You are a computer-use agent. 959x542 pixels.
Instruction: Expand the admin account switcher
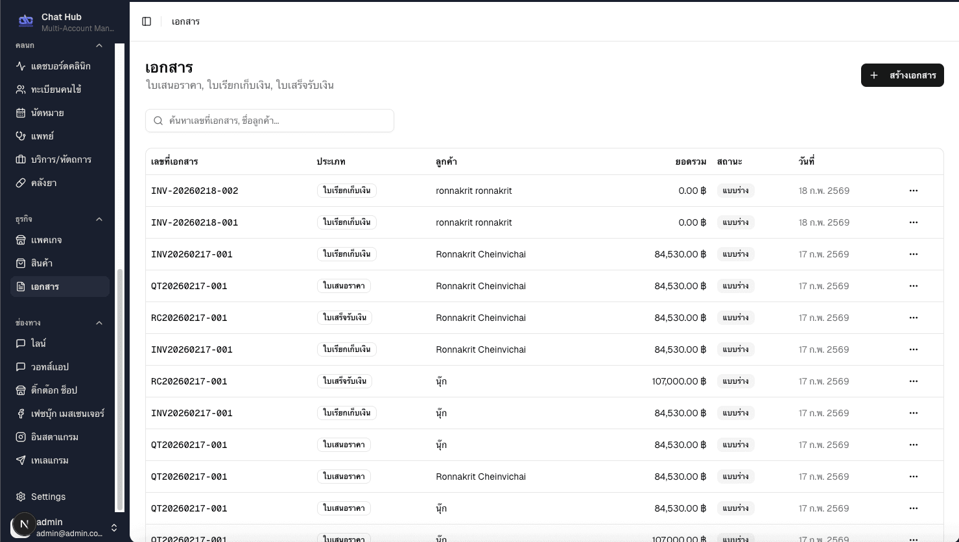(114, 528)
